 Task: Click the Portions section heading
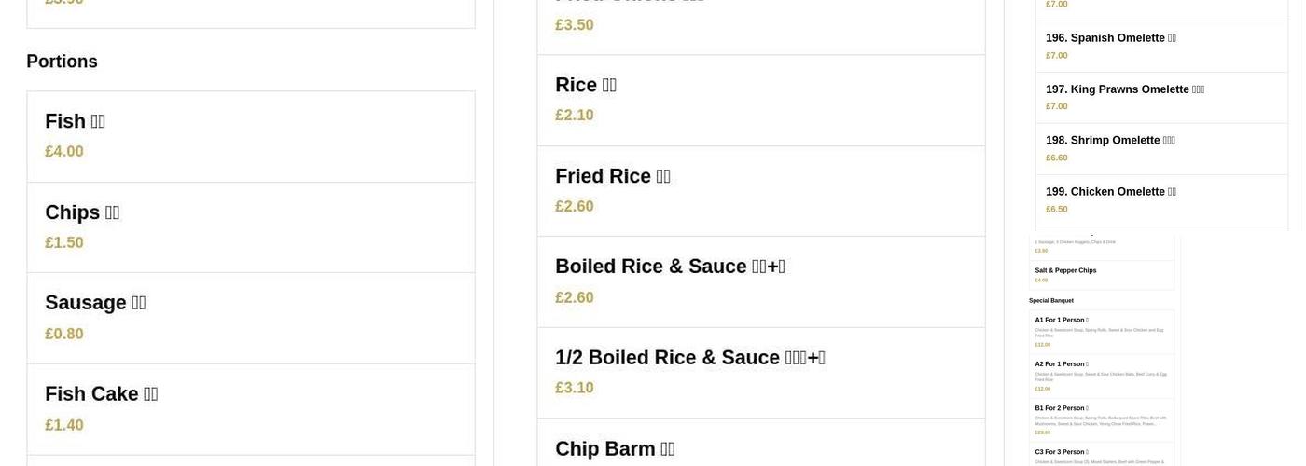tap(62, 62)
